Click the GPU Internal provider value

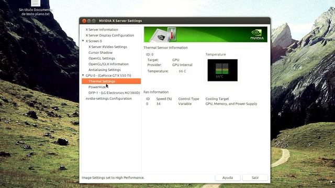pyautogui.click(x=182, y=65)
